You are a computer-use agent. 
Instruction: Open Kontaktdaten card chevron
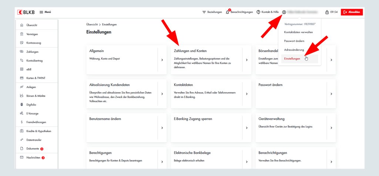[247, 94]
